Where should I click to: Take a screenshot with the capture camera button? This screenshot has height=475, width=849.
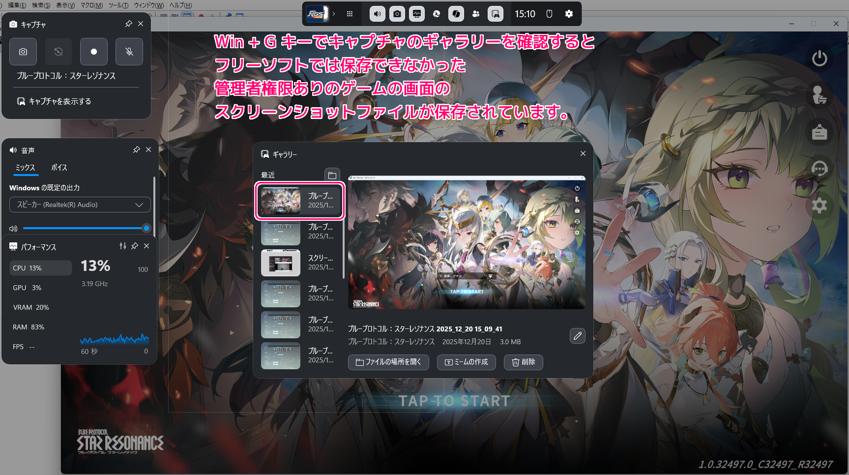[x=23, y=52]
